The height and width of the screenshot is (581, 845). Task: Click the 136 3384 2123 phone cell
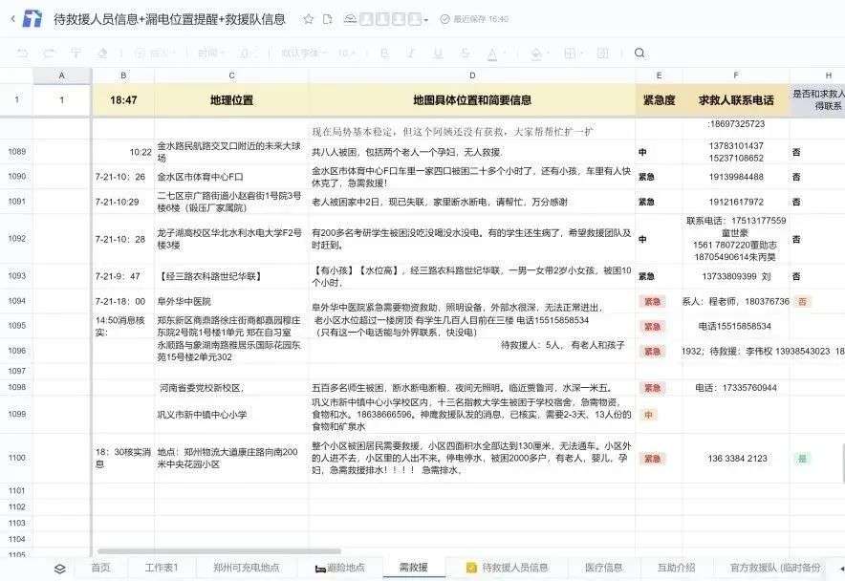[737, 458]
